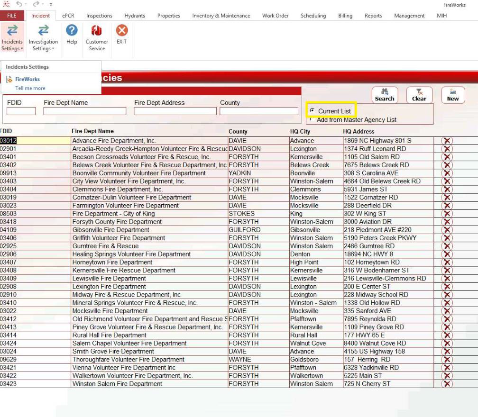Open the Inventory & Maintenance tab
The width and height of the screenshot is (478, 417).
coord(221,16)
